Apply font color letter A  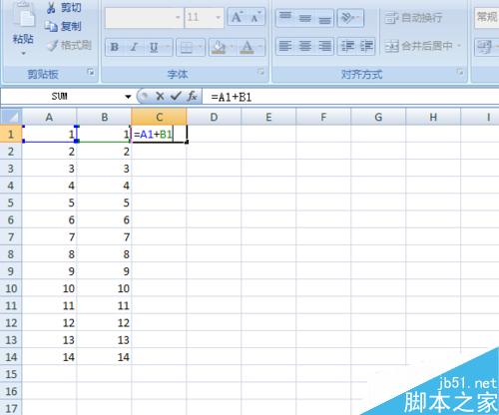[x=247, y=48]
